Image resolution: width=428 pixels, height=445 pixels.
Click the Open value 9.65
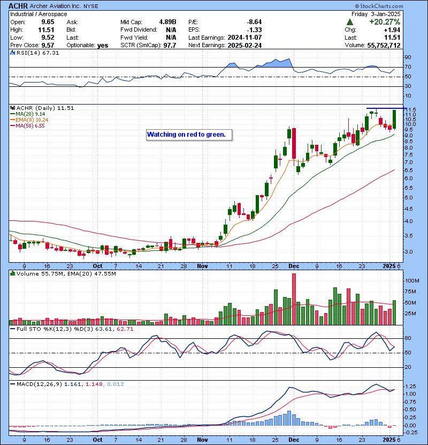point(48,22)
